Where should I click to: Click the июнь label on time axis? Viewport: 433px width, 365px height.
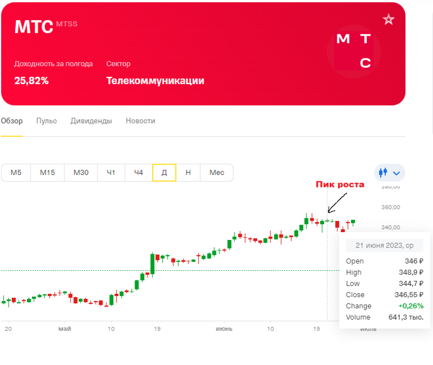(224, 329)
